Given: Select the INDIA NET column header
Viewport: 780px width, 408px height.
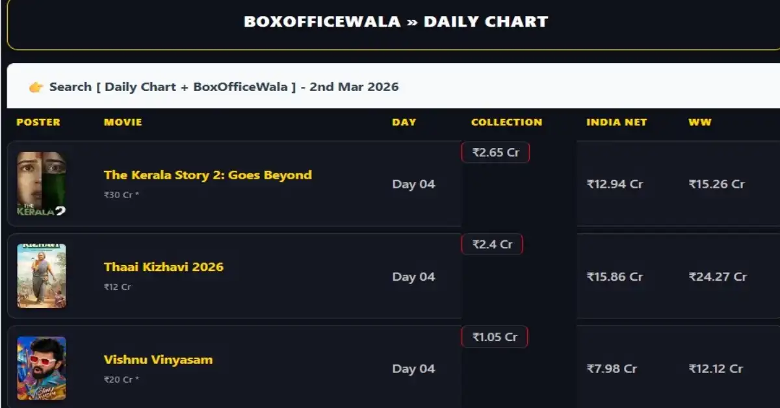Looking at the screenshot, I should (x=617, y=122).
